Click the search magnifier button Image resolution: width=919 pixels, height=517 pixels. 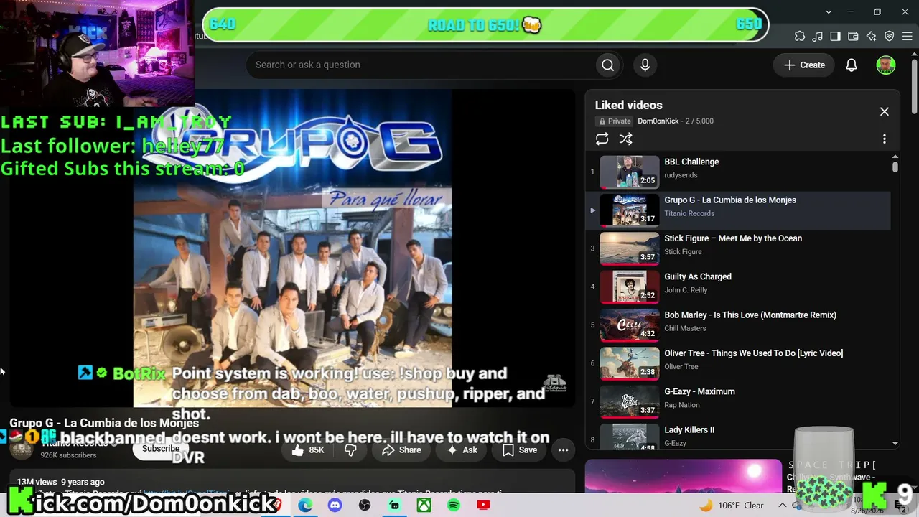tap(607, 65)
